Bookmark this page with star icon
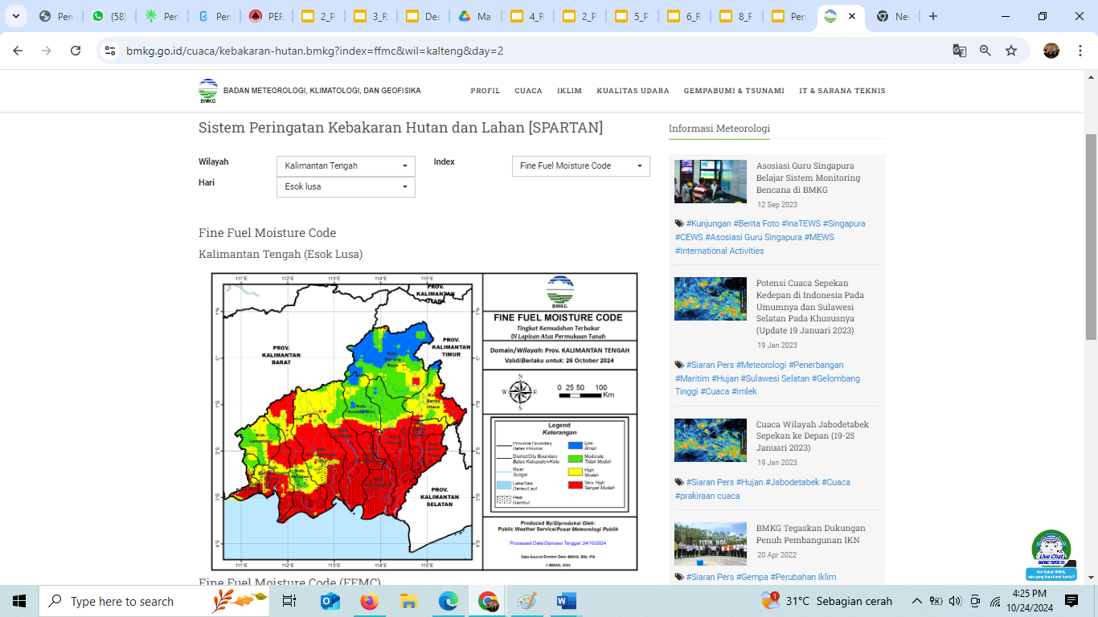The height and width of the screenshot is (617, 1098). coord(1011,51)
